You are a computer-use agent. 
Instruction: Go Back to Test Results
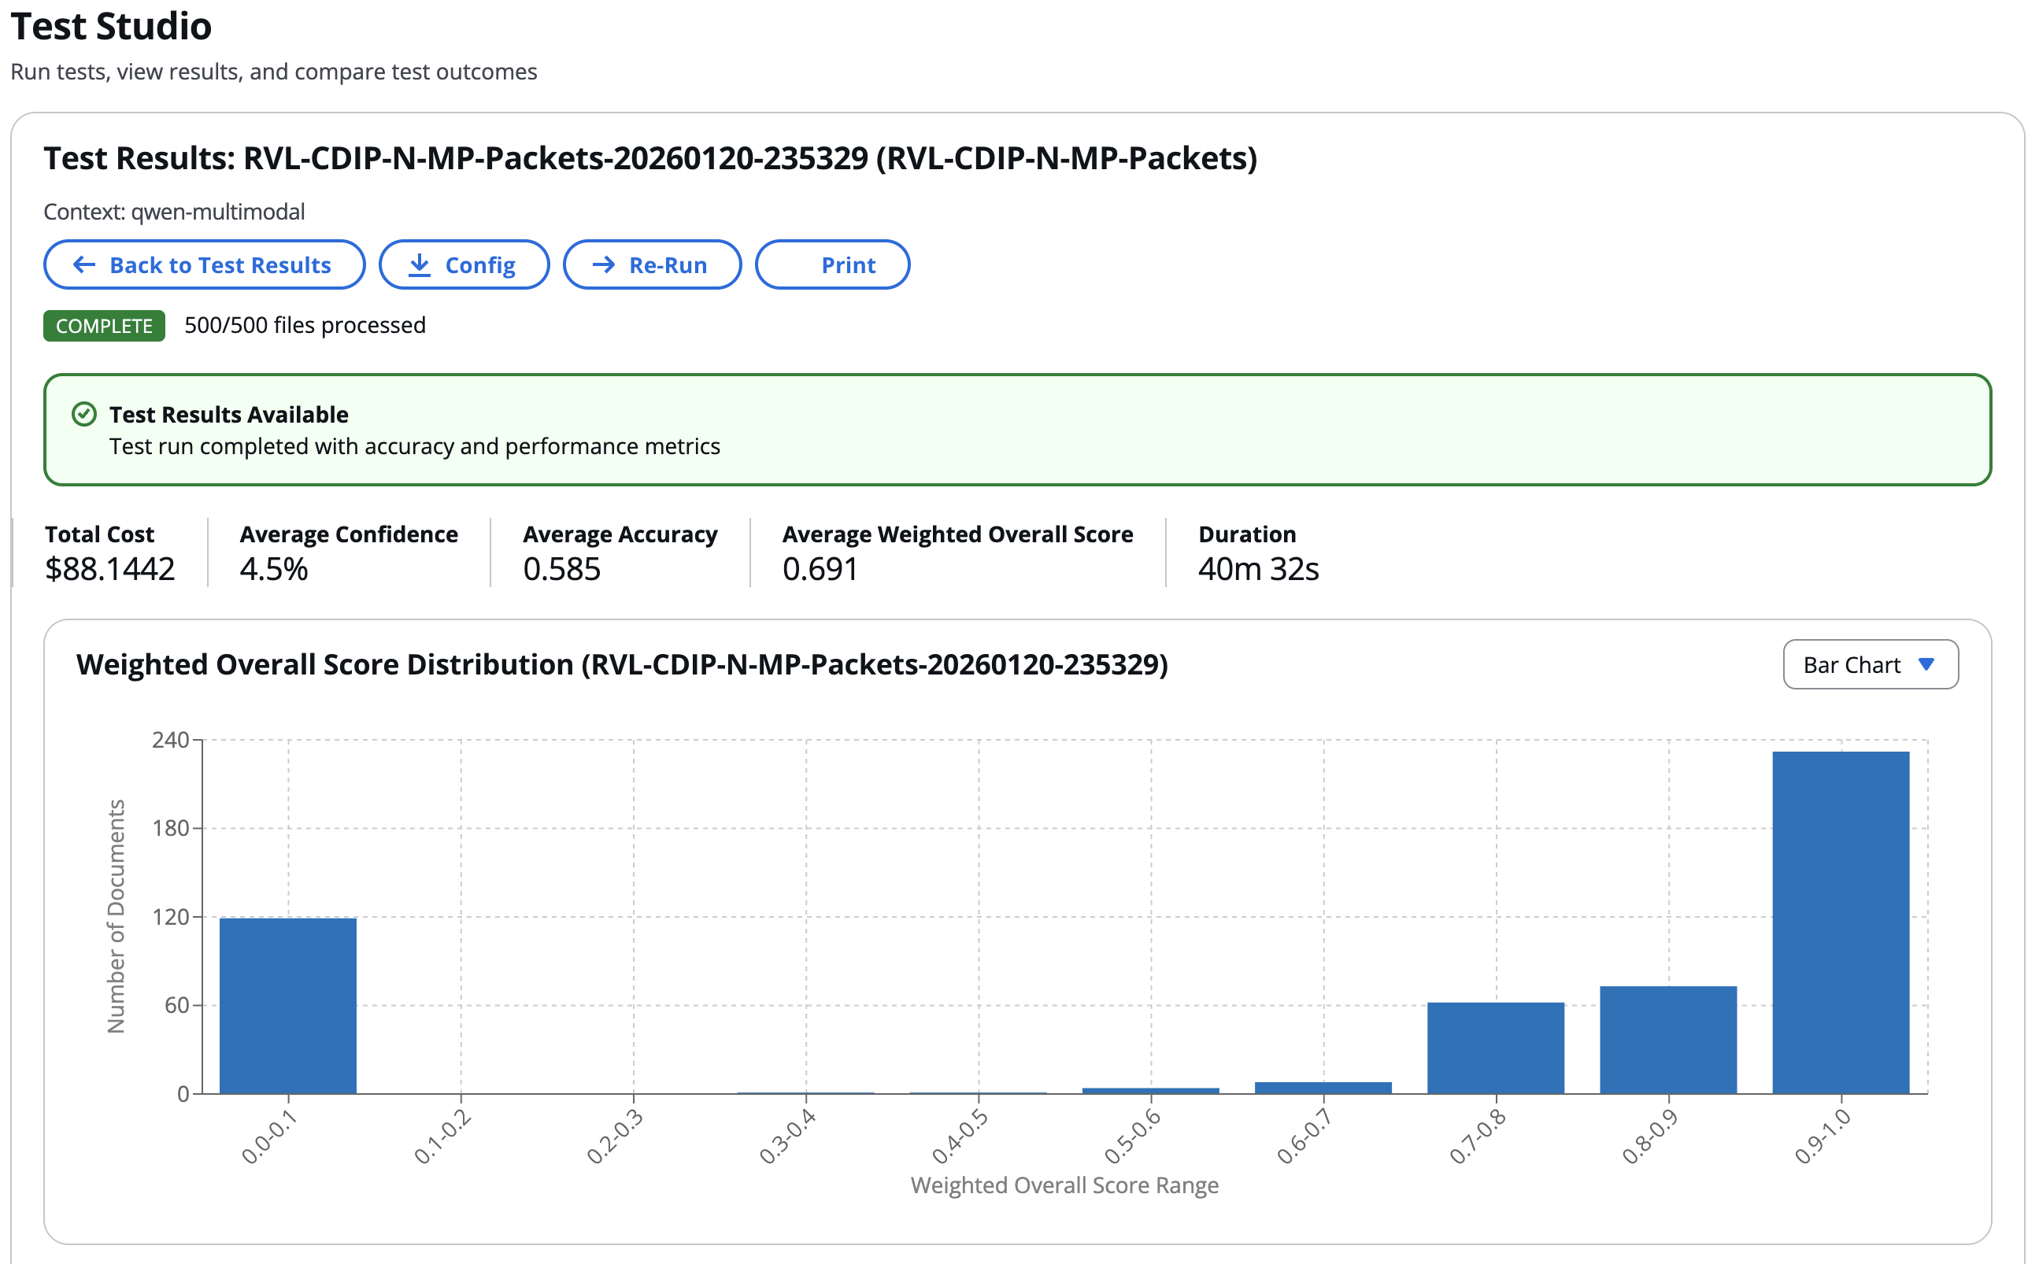pyautogui.click(x=204, y=265)
